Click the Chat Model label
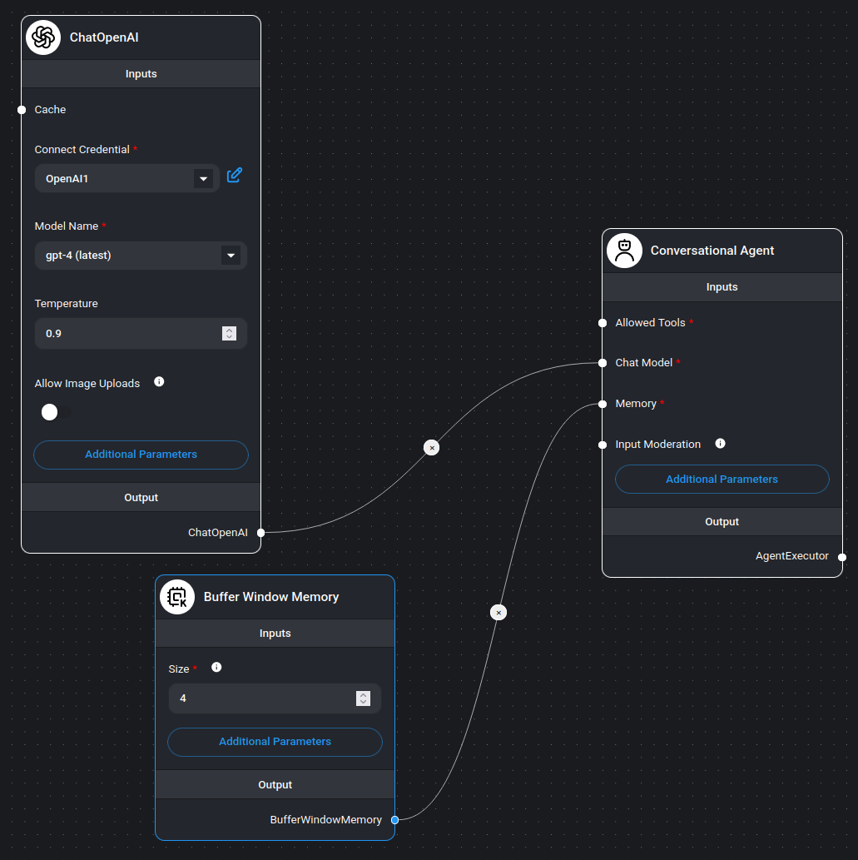Viewport: 858px width, 860px height. click(x=643, y=362)
